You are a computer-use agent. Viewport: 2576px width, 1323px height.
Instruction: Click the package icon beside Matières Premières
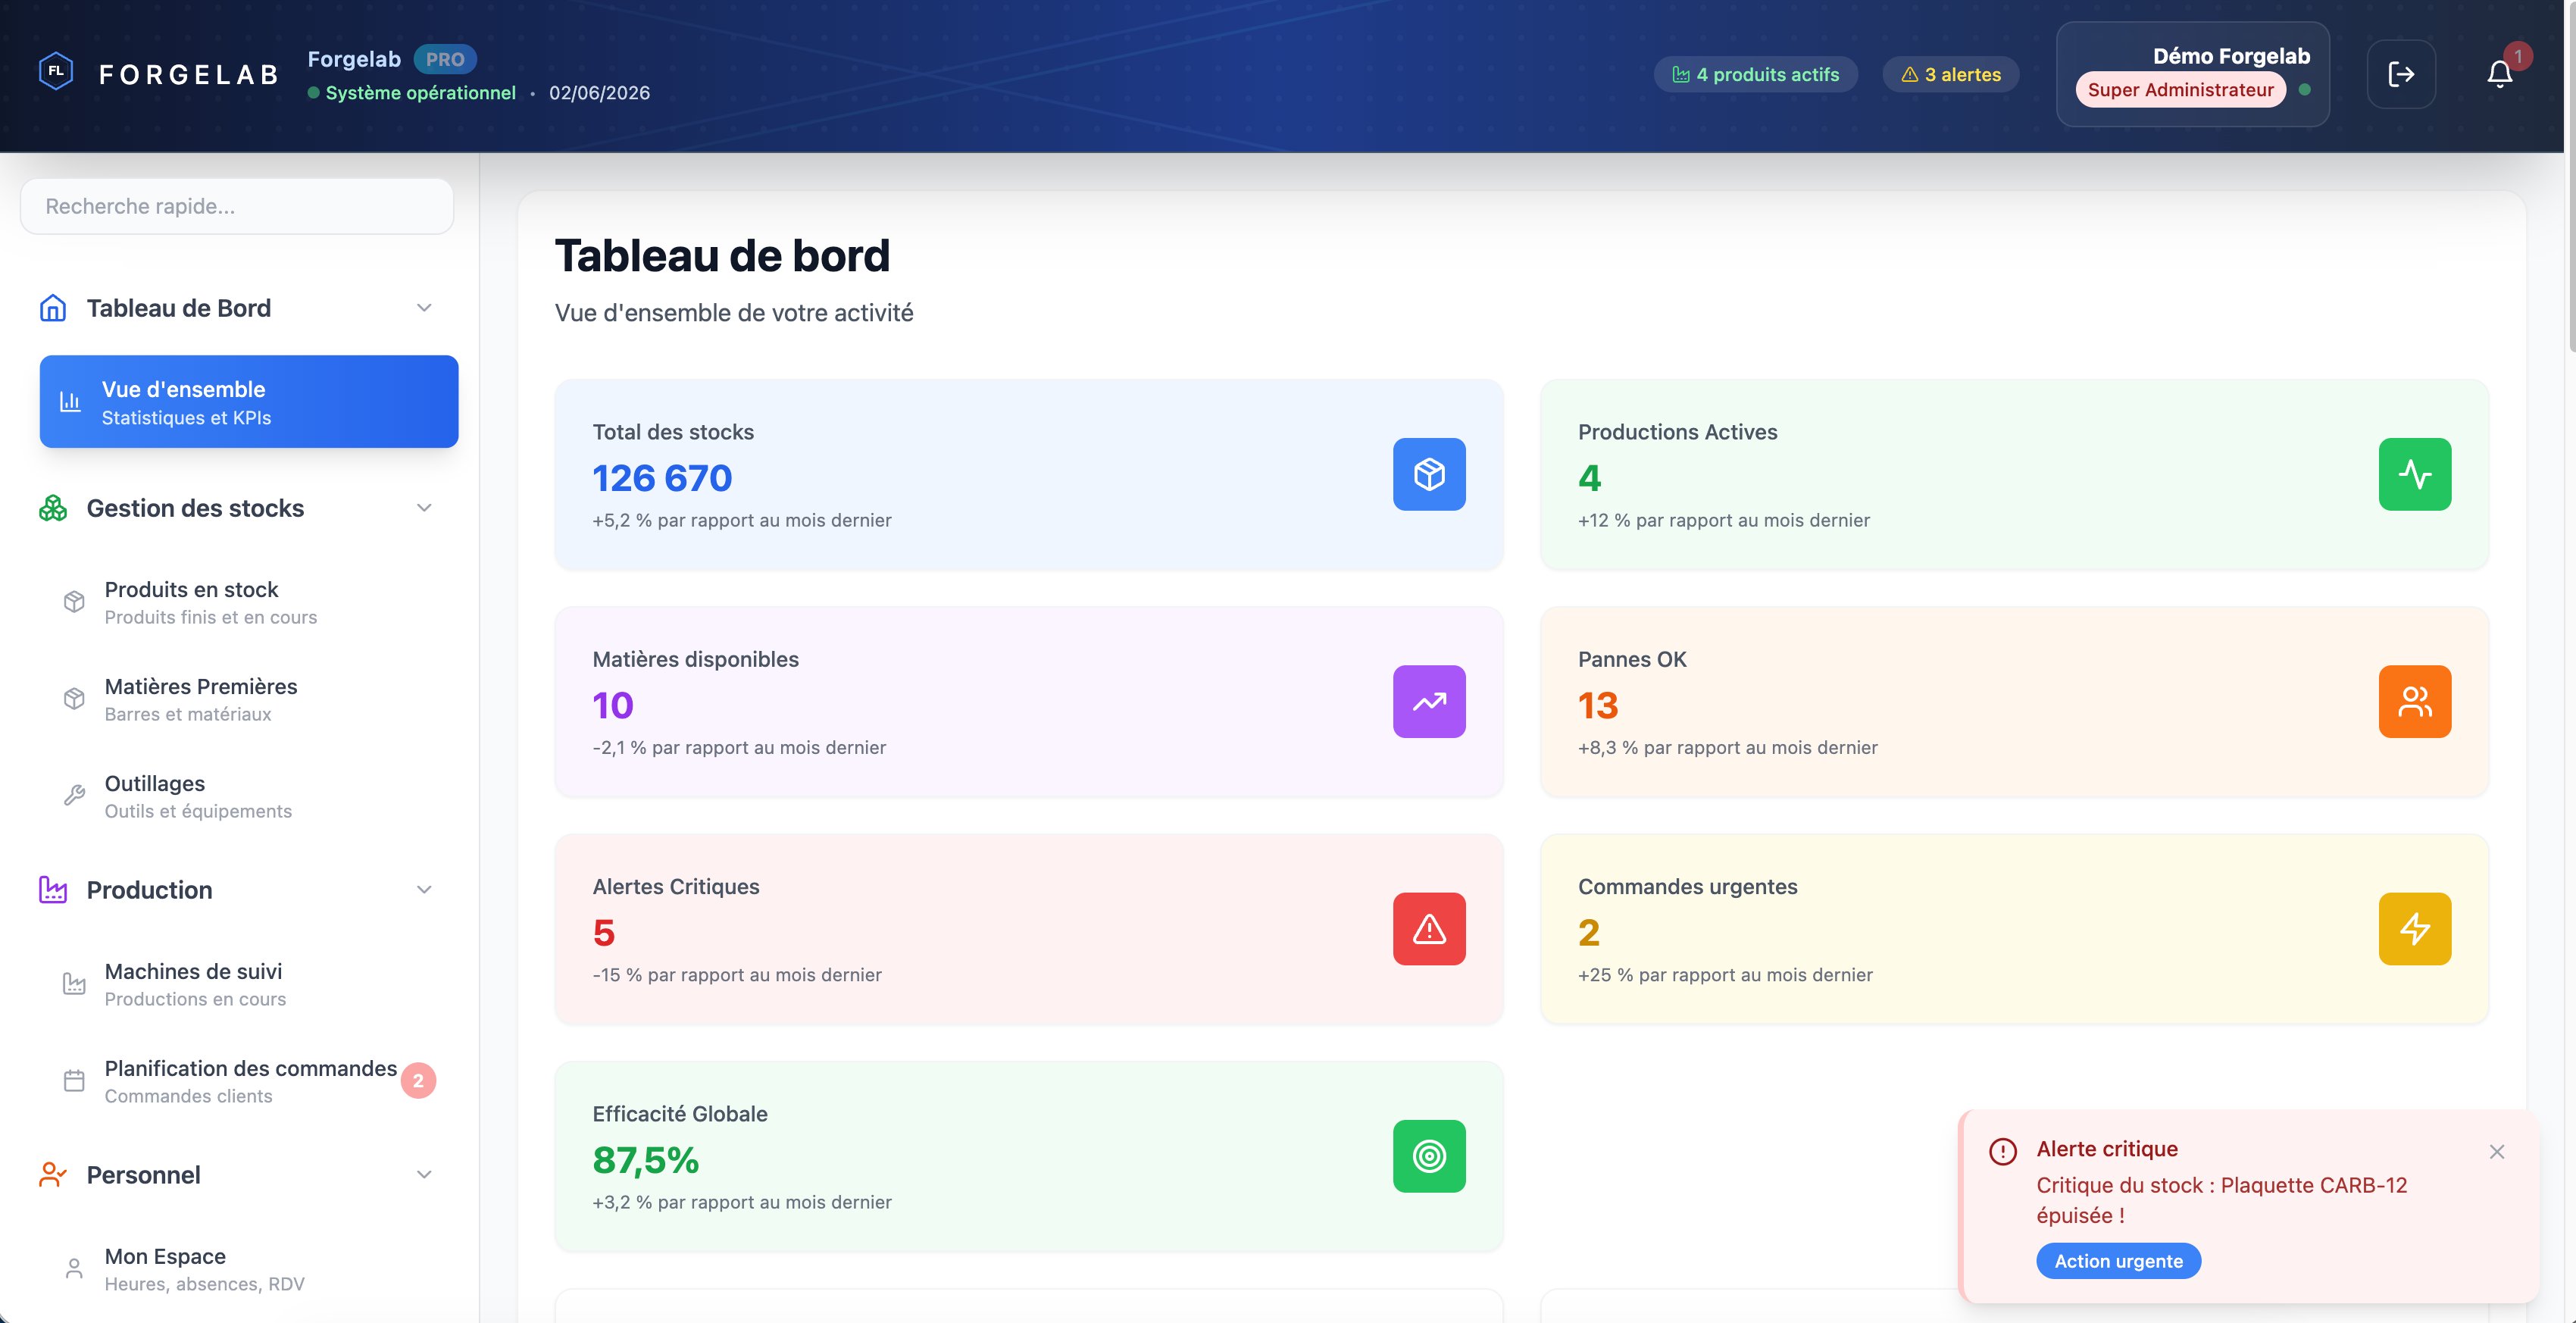point(74,699)
